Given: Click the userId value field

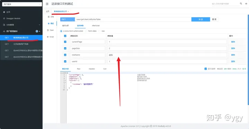Looking at the screenshot, I should click(x=167, y=61).
